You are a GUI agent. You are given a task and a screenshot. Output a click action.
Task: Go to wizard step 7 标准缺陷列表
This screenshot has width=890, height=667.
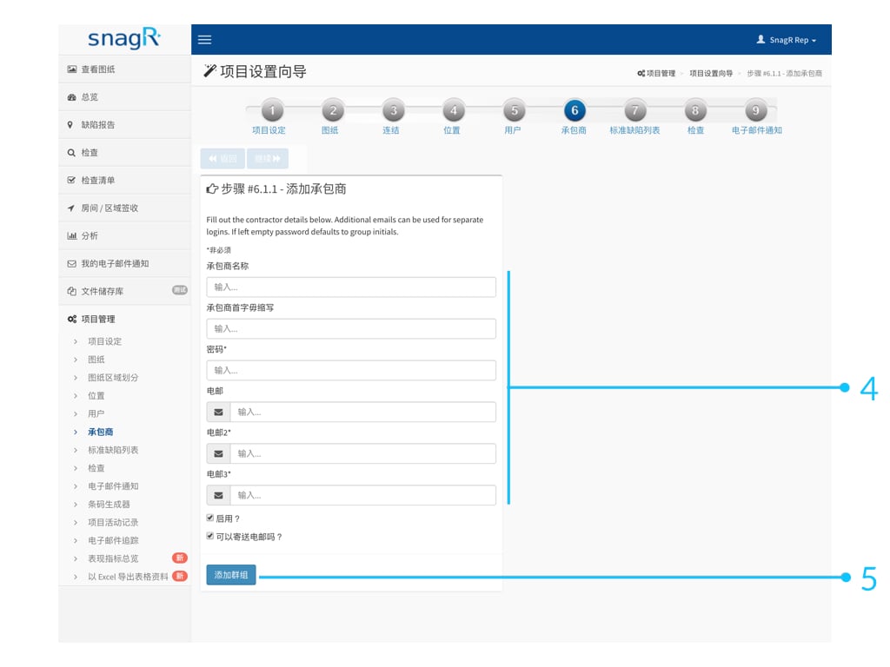(635, 110)
